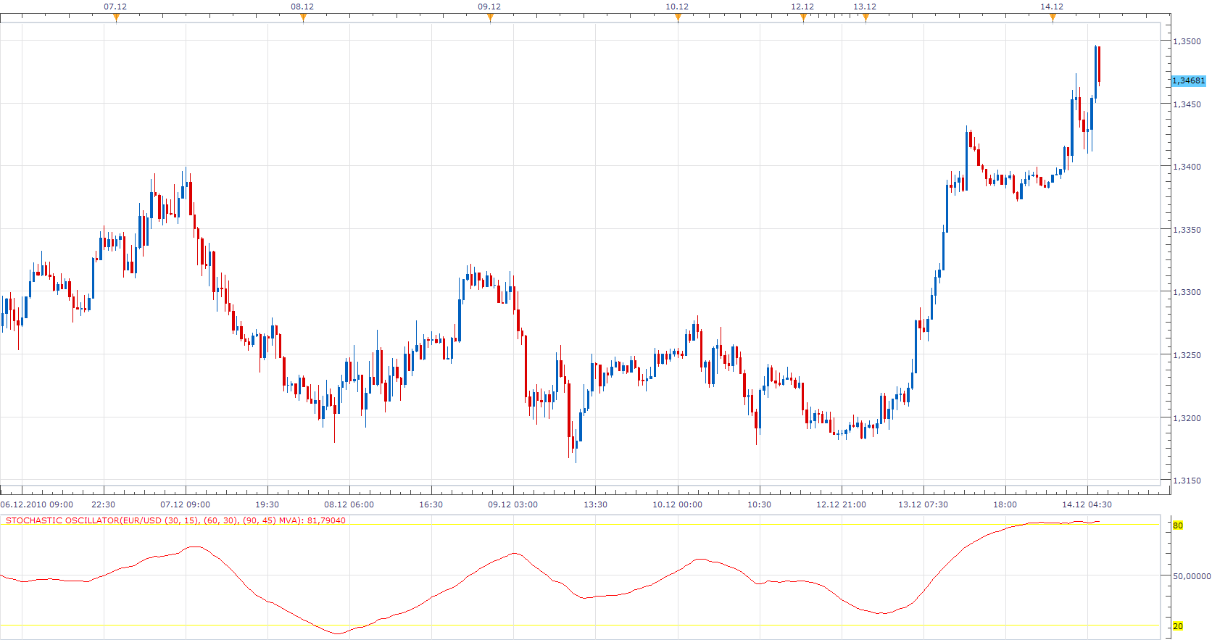Click the 13.12 date marker triangle
1212x640 pixels.
(x=866, y=18)
